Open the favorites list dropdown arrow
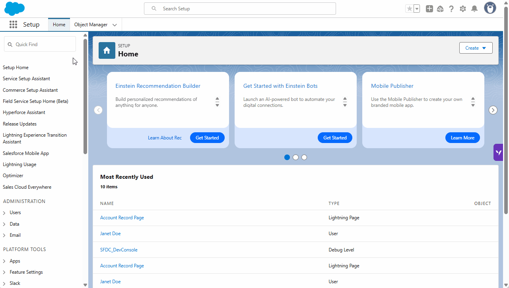The image size is (509, 288). (417, 9)
